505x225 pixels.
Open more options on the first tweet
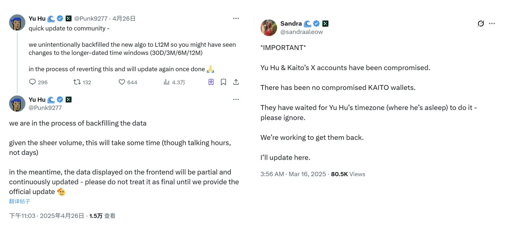(236, 18)
